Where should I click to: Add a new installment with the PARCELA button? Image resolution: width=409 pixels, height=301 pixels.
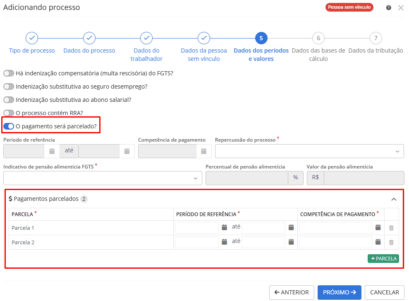click(x=383, y=258)
